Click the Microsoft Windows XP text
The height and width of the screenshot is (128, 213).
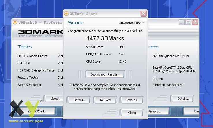168,85
